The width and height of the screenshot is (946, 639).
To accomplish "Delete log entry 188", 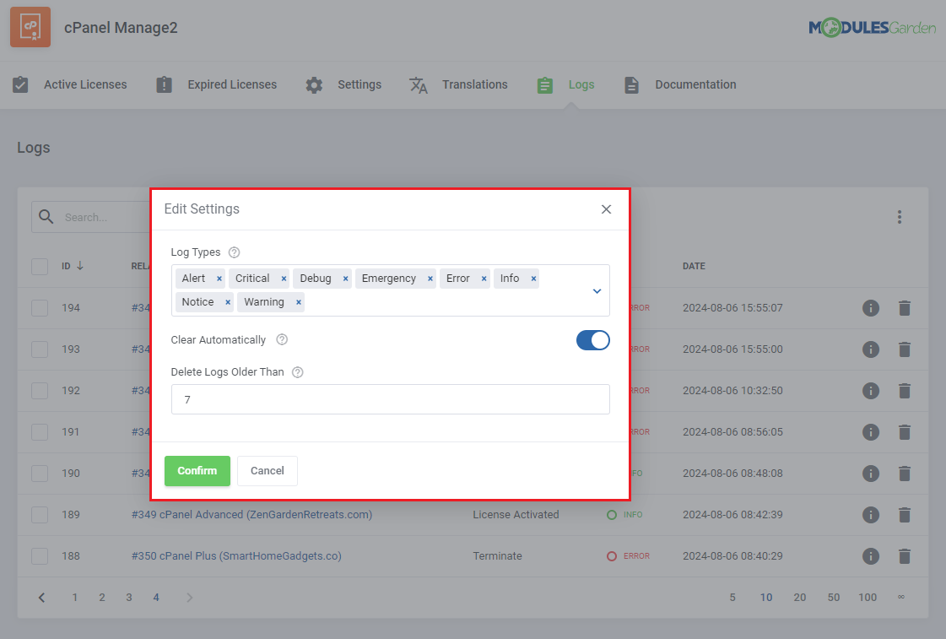I will [905, 556].
